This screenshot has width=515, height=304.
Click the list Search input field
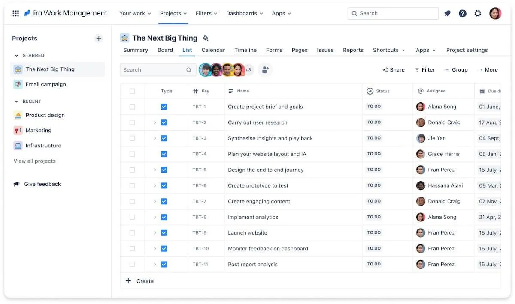(x=158, y=70)
